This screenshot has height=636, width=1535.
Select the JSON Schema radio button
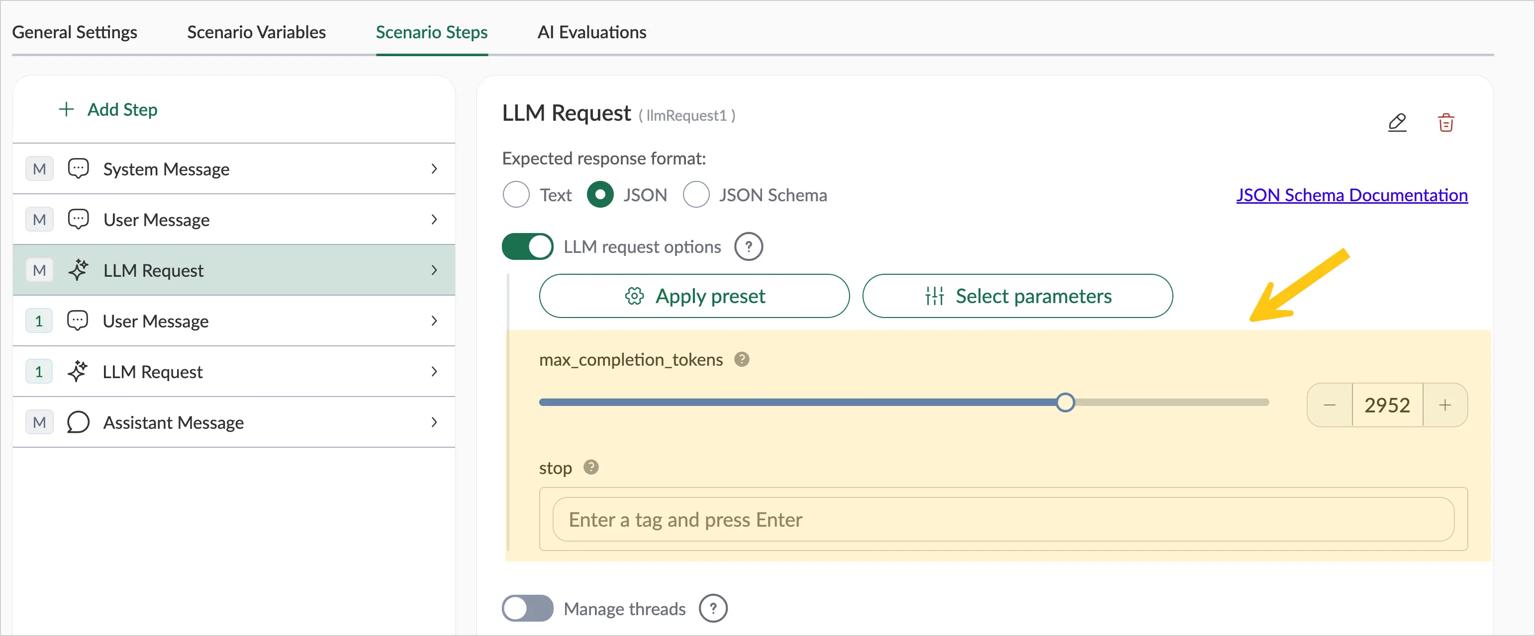pyautogui.click(x=696, y=195)
